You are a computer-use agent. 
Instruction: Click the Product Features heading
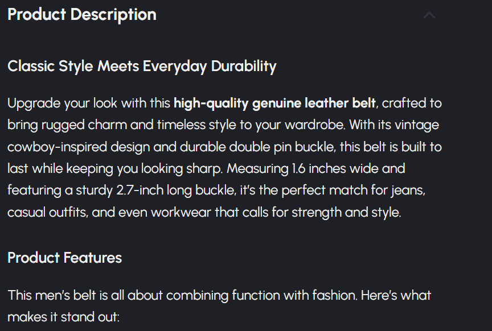(64, 258)
